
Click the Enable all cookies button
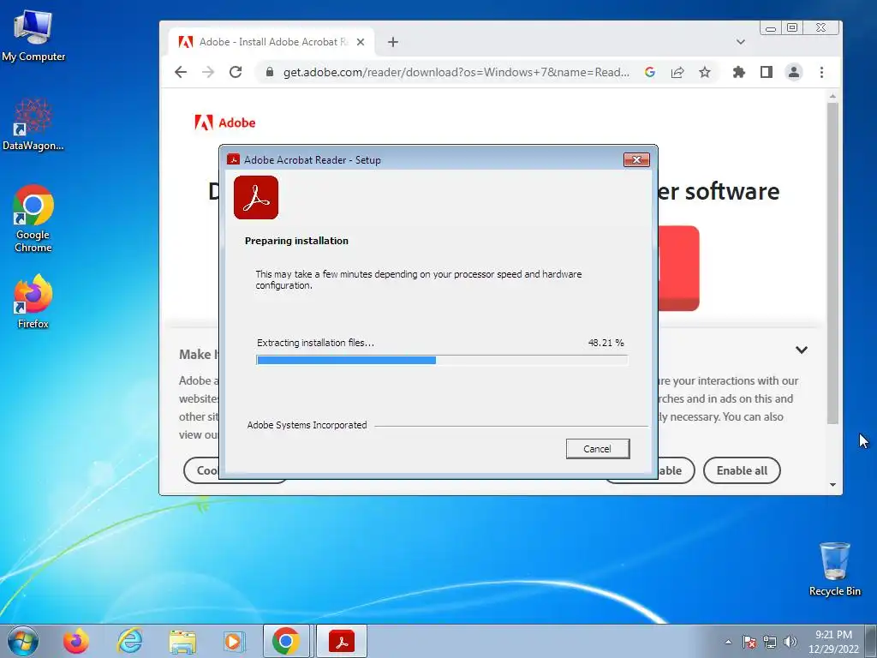(x=742, y=470)
